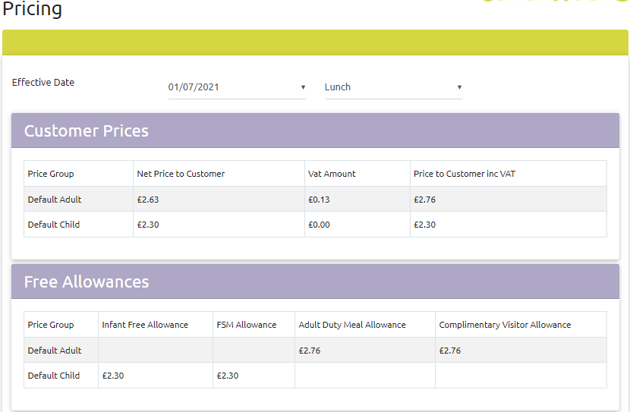
Task: Select the Net Price to Customer column header
Action: (x=181, y=174)
